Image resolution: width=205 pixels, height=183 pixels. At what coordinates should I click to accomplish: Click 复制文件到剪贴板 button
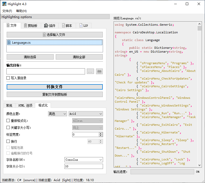point(55,94)
